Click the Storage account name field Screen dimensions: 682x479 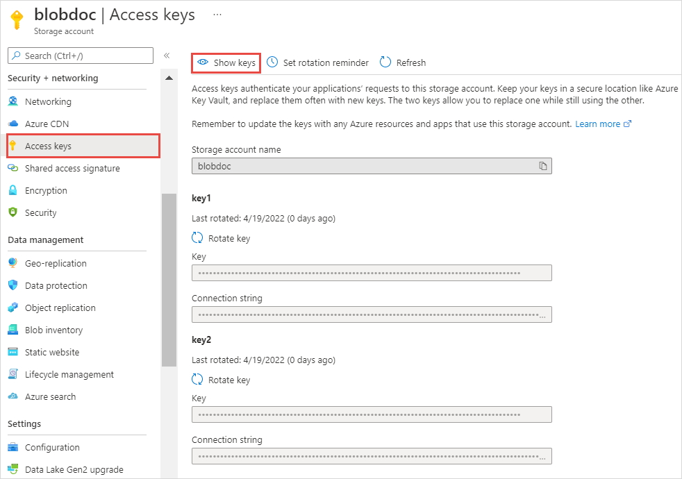tap(372, 166)
